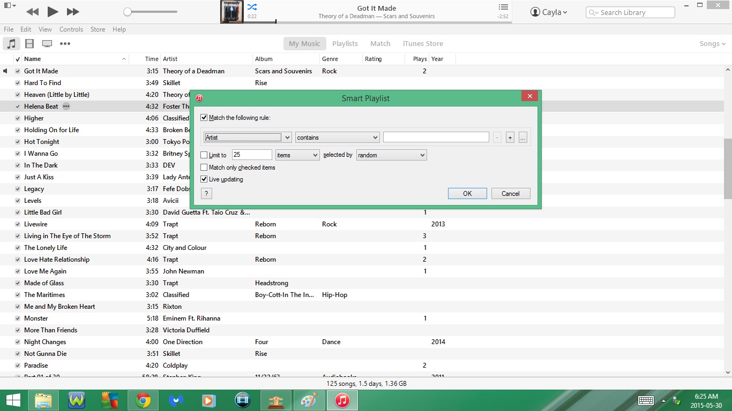The width and height of the screenshot is (732, 411).
Task: Open the Songs view dropdown
Action: click(x=713, y=44)
